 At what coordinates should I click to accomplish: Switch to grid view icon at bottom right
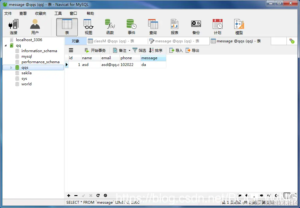coord(286,195)
